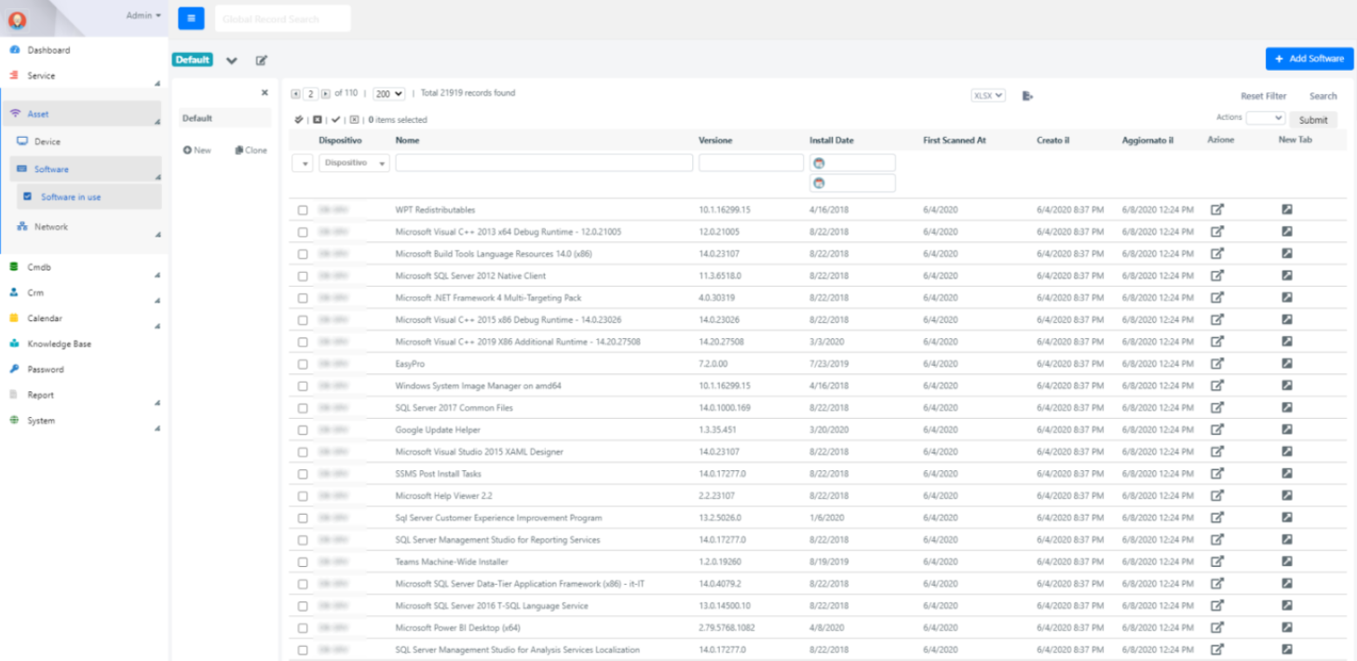Viewport: 1357px width, 661px height.
Task: Click the Add Software button
Action: [x=1310, y=59]
